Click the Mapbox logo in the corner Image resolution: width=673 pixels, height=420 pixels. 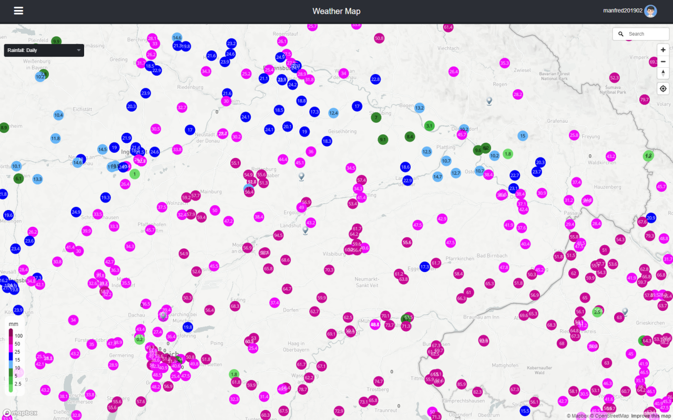coord(20,413)
